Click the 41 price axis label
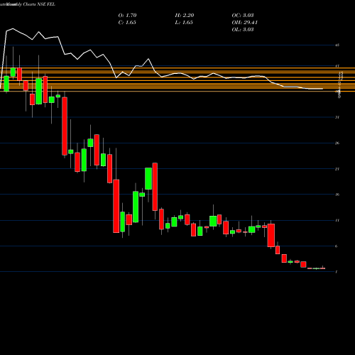Image resolution: width=355 pixels, height=355 pixels. [x=337, y=66]
